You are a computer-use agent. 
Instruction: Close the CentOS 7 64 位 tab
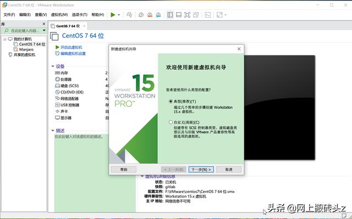click(x=84, y=26)
